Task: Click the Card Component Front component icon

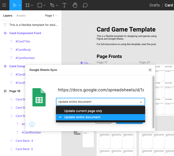Action: [5, 33]
